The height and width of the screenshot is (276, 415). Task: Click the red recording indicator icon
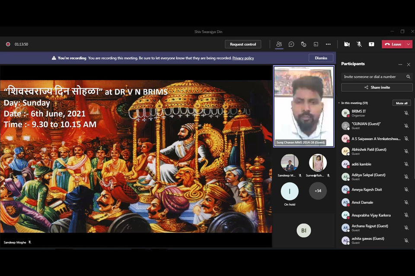(8, 44)
